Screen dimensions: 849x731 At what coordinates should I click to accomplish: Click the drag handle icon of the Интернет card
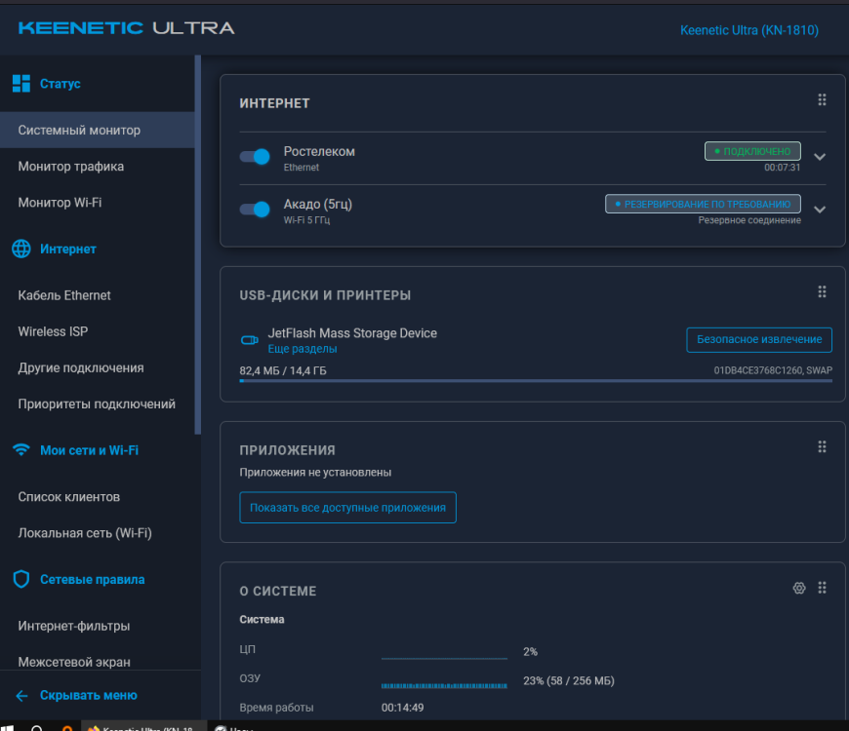[822, 99]
